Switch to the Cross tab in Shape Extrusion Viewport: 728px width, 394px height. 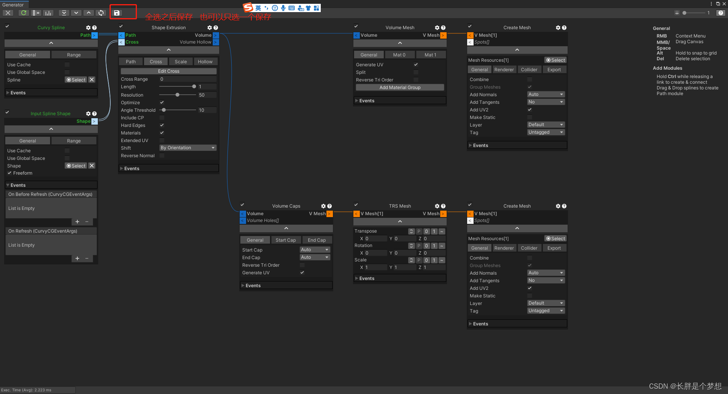click(155, 61)
